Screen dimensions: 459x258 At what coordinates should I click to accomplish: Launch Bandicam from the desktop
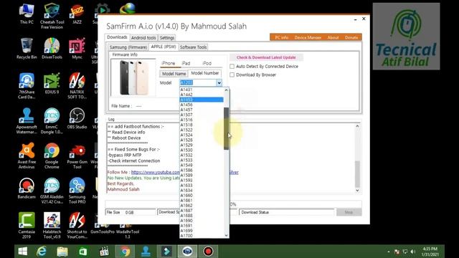coord(27,188)
